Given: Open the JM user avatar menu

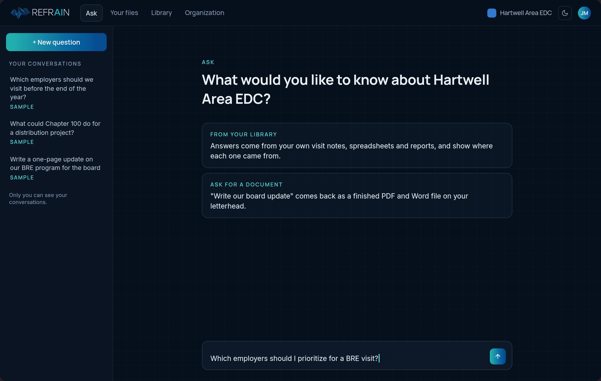Looking at the screenshot, I should tap(584, 13).
